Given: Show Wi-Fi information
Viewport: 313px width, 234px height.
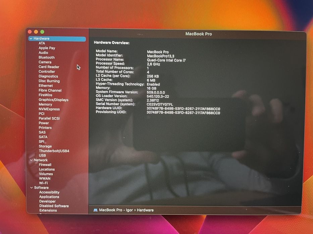Looking at the screenshot, I should [43, 183].
